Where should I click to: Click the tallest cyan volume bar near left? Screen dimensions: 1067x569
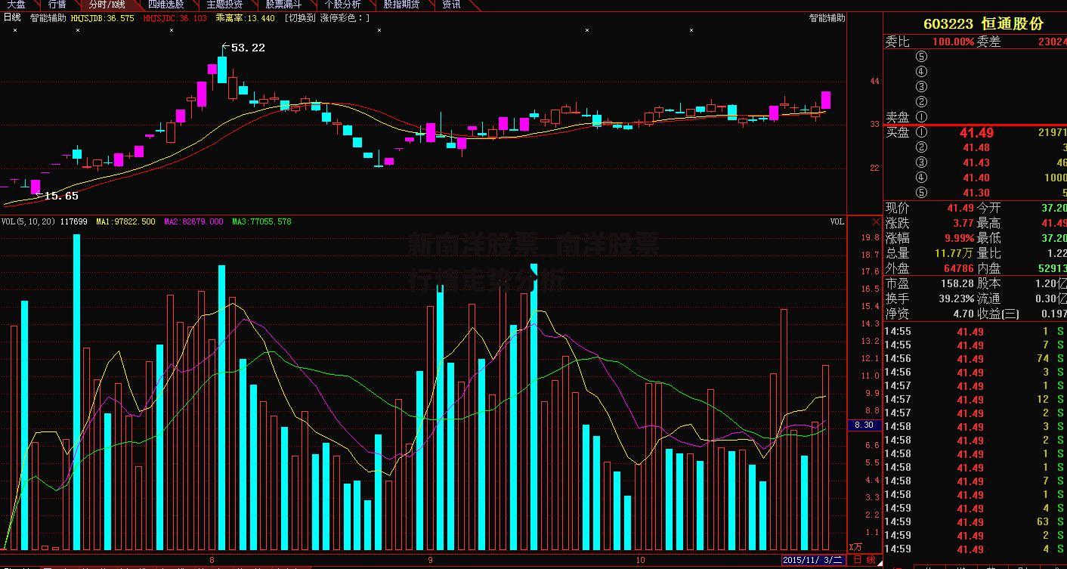pos(76,391)
